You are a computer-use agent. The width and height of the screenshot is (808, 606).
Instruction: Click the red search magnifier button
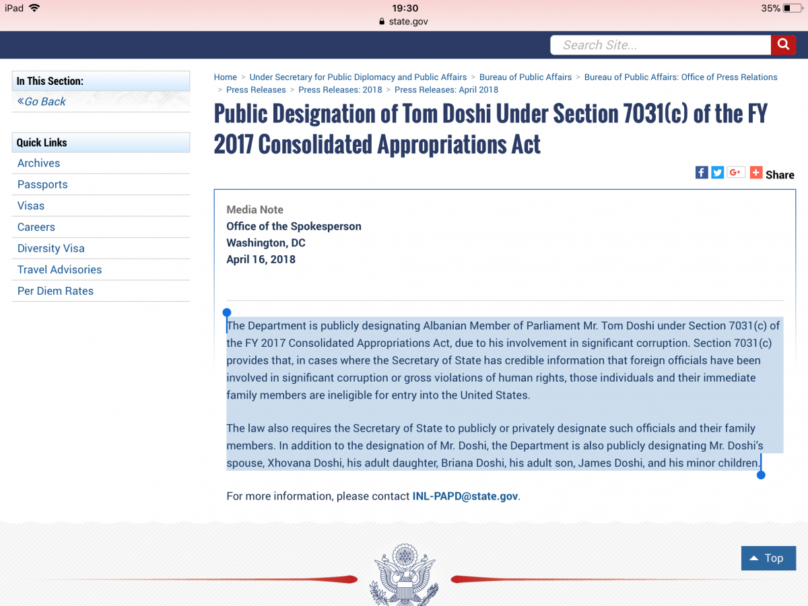783,45
